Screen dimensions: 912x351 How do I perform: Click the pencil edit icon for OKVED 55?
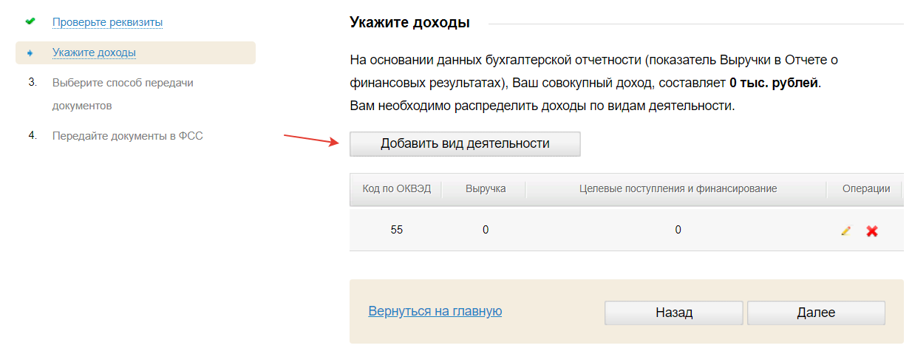[x=846, y=231]
